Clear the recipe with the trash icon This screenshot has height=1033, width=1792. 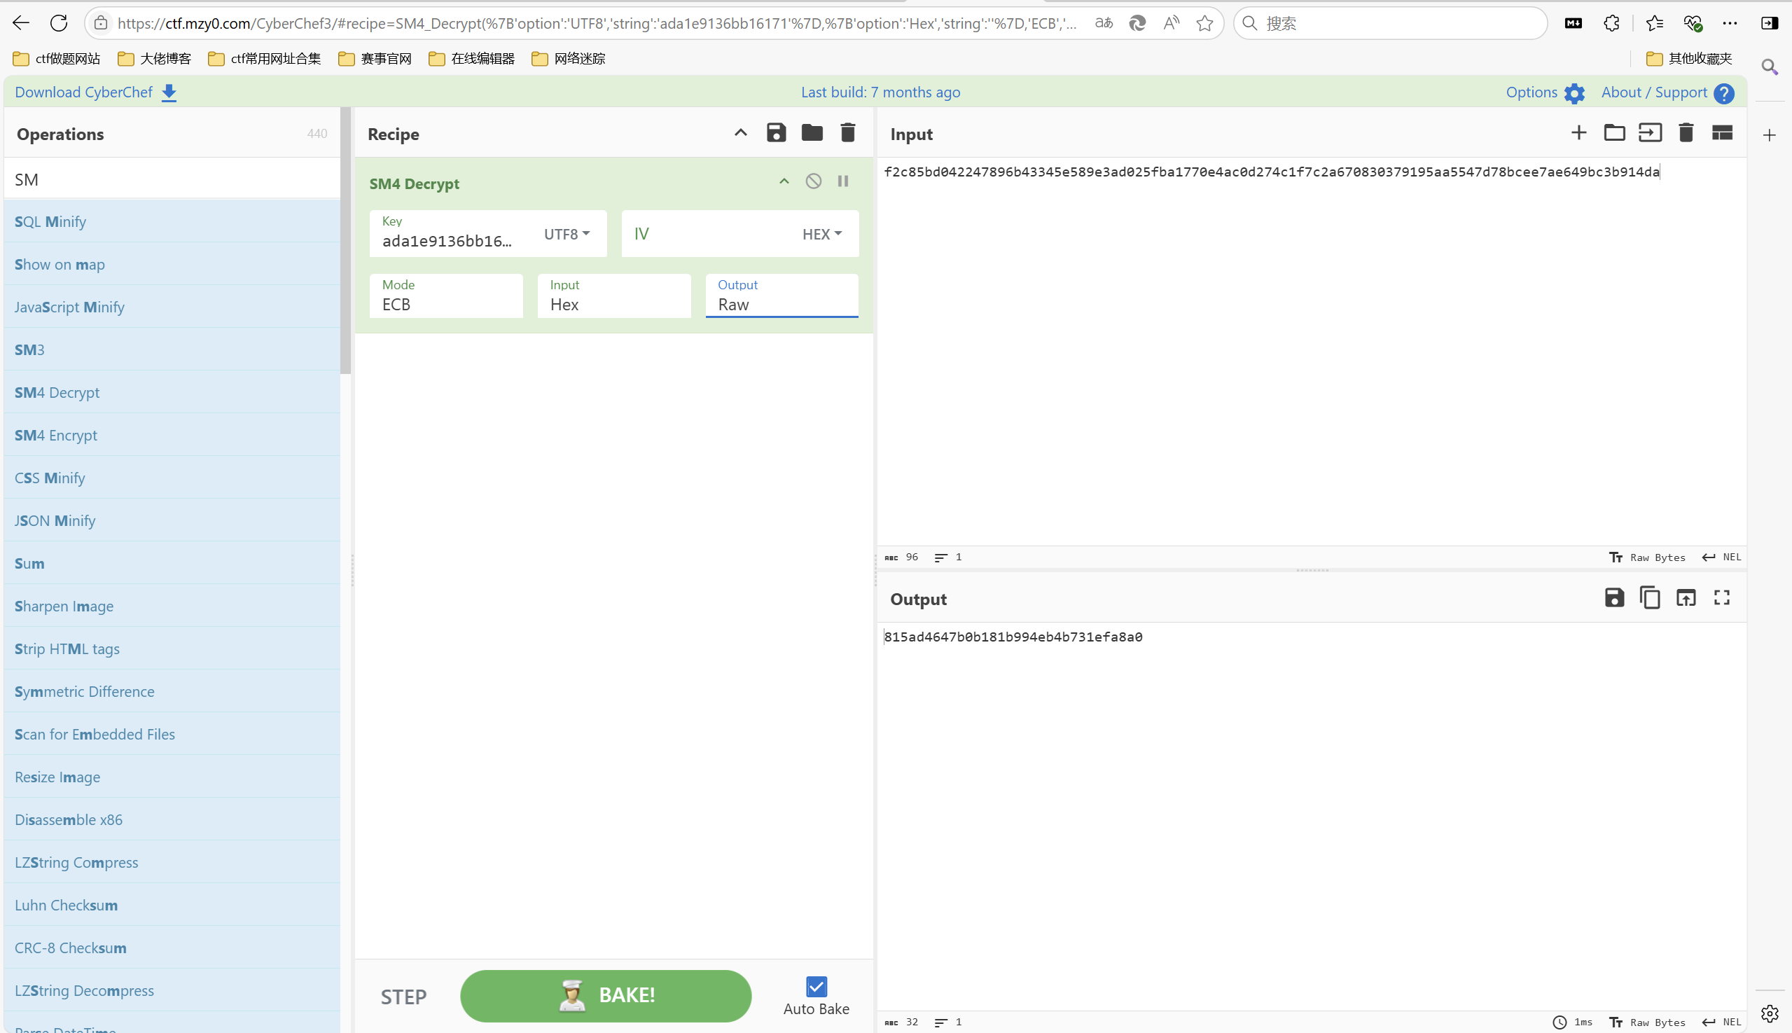pyautogui.click(x=847, y=132)
